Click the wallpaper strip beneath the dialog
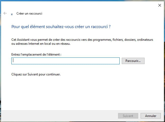The height and width of the screenshot is (122, 165). [x=80, y=121]
